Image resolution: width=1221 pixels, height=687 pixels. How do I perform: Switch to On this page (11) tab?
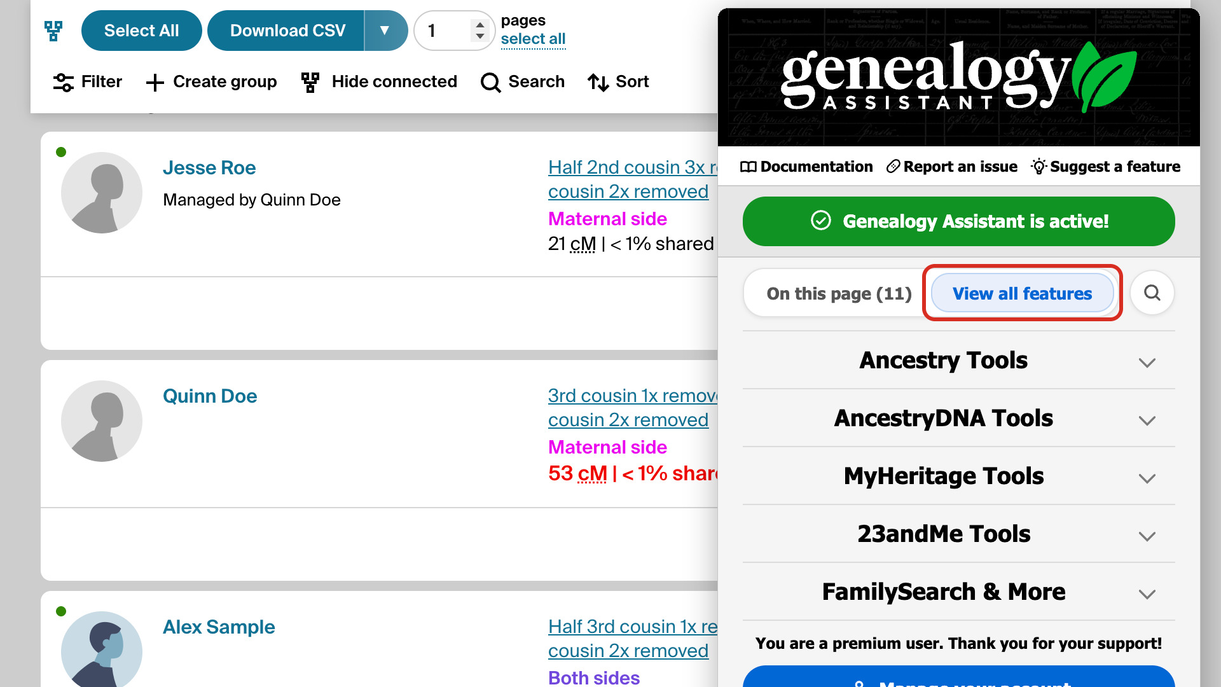pos(839,294)
